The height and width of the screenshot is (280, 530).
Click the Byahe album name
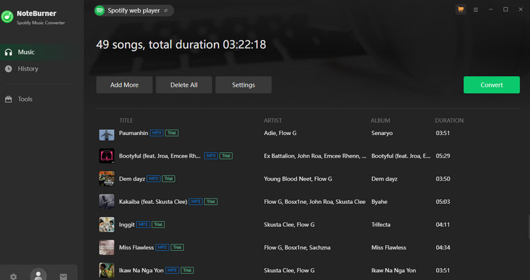(379, 202)
